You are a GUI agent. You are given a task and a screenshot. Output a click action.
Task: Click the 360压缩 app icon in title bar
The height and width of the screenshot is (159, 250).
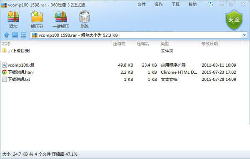click(4, 5)
